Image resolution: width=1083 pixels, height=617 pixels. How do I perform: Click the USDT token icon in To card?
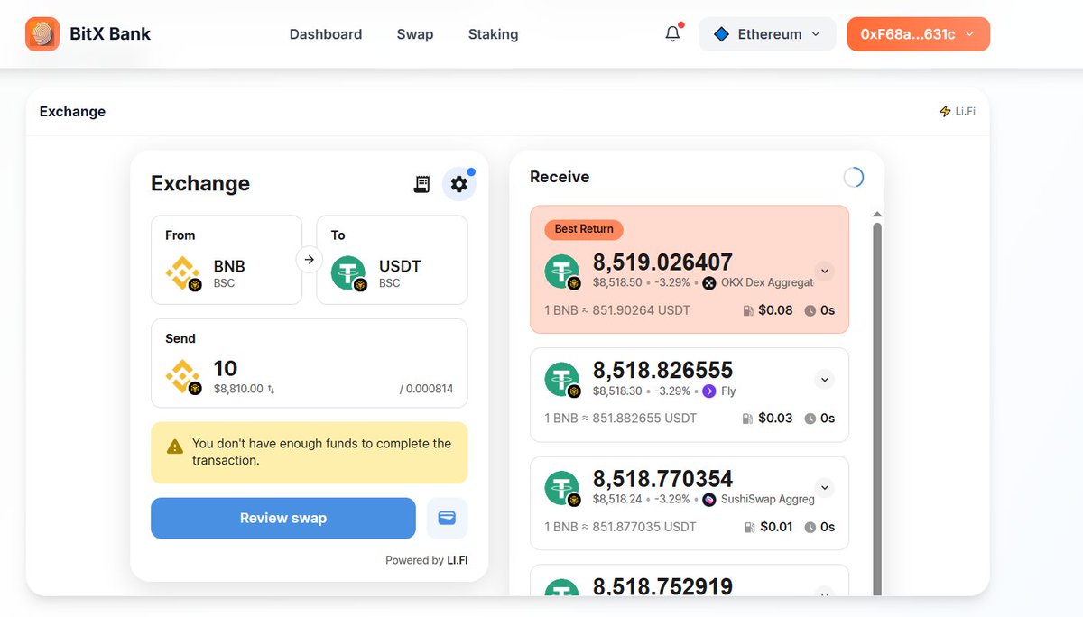click(x=349, y=272)
